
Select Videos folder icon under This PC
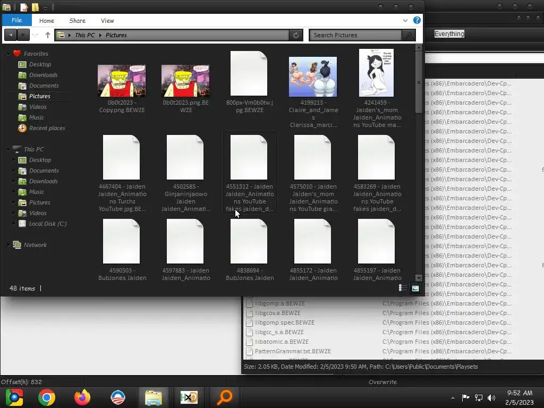(22, 213)
